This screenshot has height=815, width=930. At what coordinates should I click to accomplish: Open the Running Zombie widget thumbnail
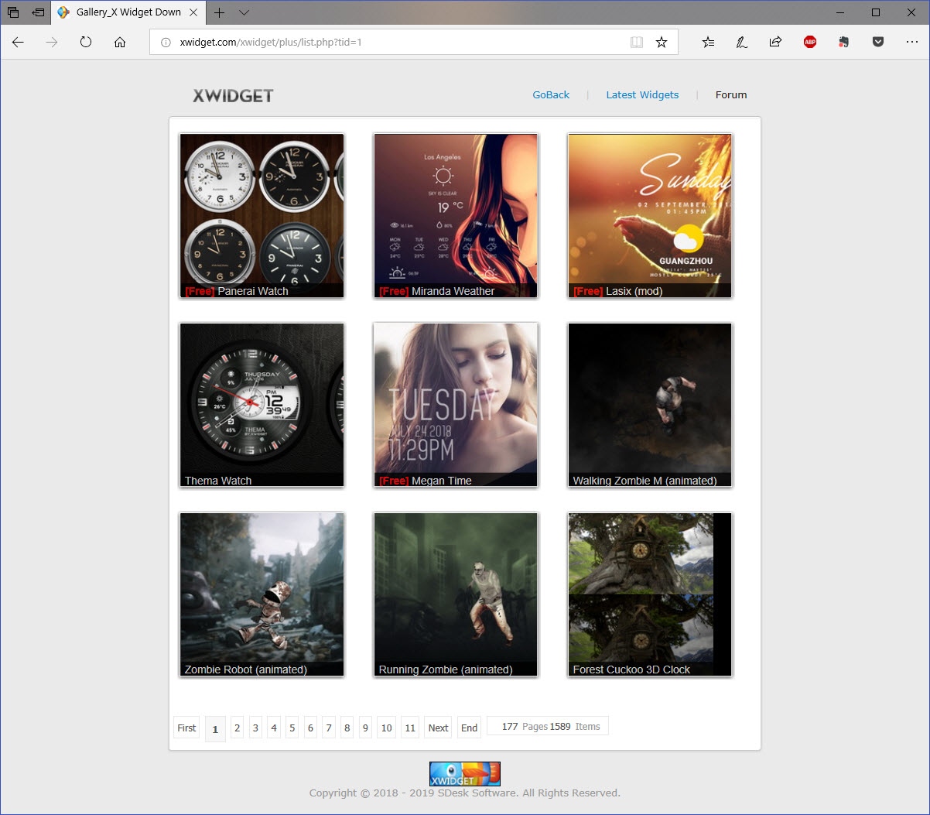[456, 594]
